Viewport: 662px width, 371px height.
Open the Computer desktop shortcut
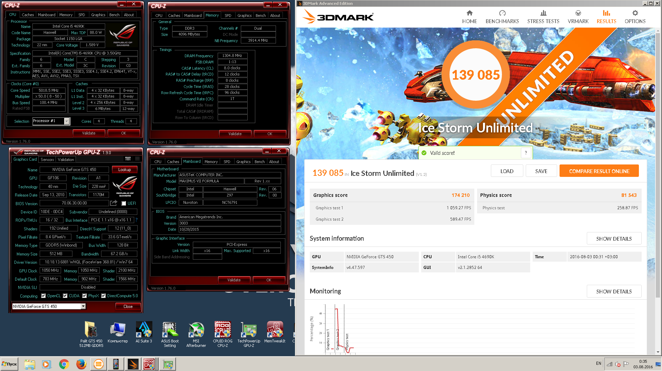click(118, 332)
